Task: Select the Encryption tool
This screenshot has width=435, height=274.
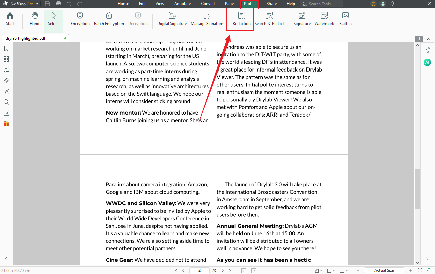Action: click(80, 19)
